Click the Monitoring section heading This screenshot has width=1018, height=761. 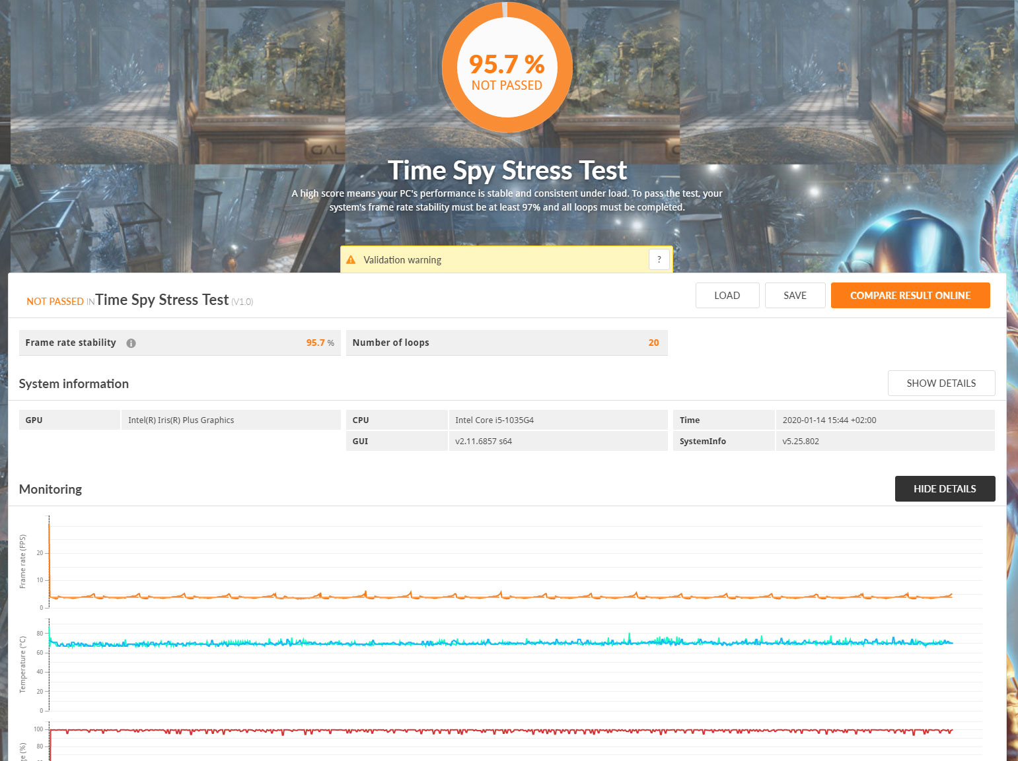pyautogui.click(x=51, y=490)
